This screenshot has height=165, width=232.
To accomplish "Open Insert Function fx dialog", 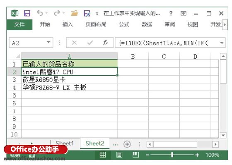I will pos(106,43).
